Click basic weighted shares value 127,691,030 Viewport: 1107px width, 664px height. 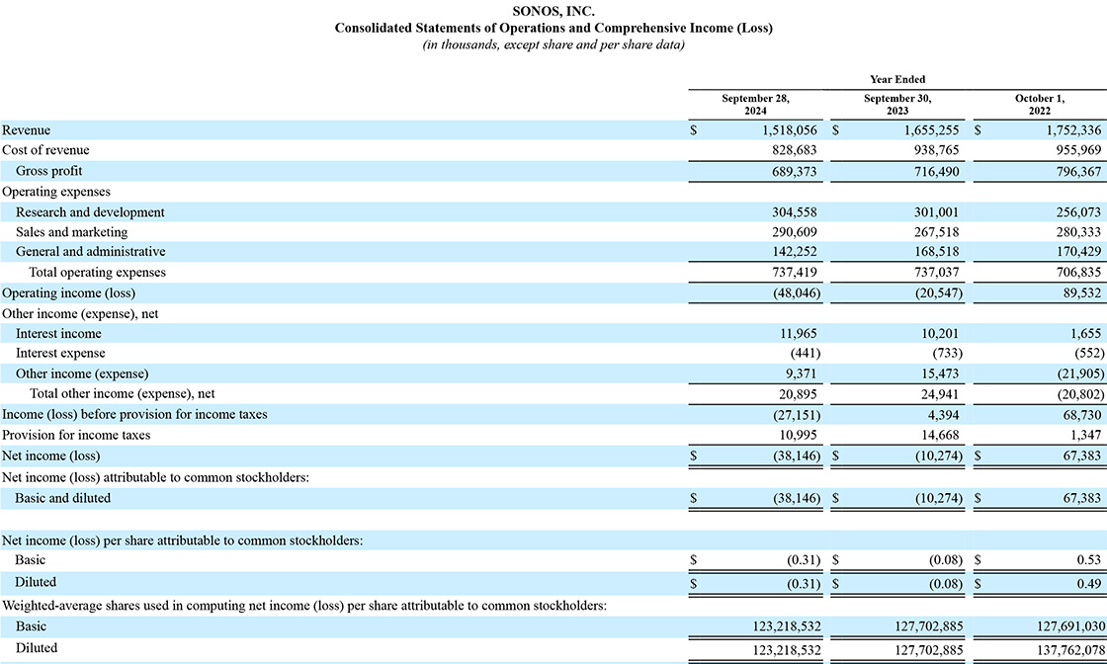point(1071,625)
